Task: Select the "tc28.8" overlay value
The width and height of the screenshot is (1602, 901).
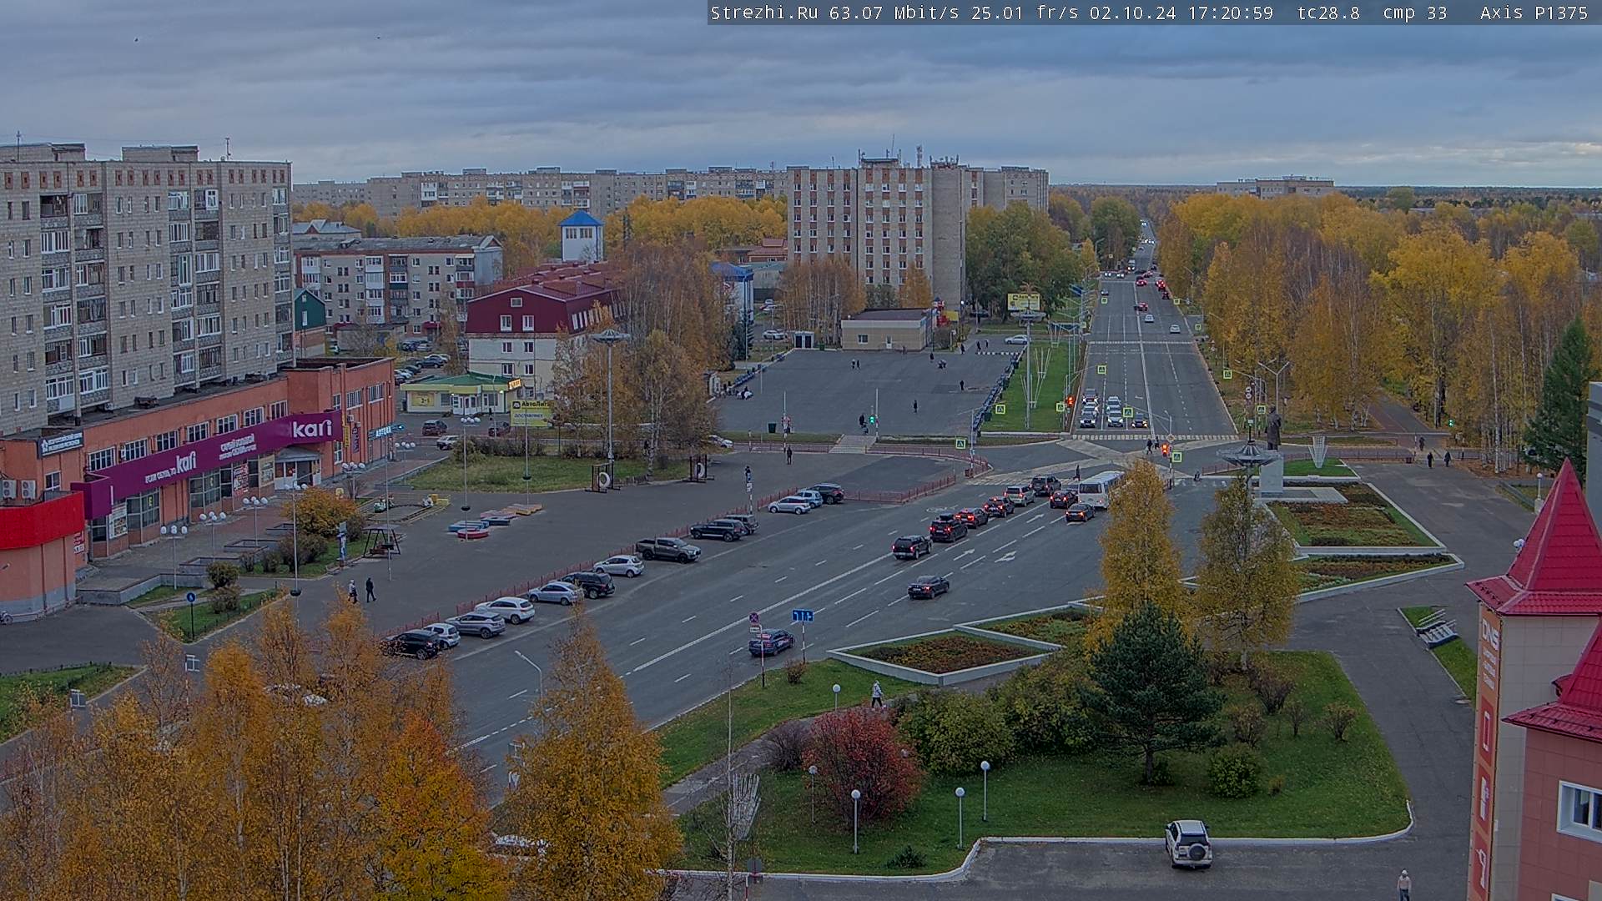Action: click(x=1328, y=13)
